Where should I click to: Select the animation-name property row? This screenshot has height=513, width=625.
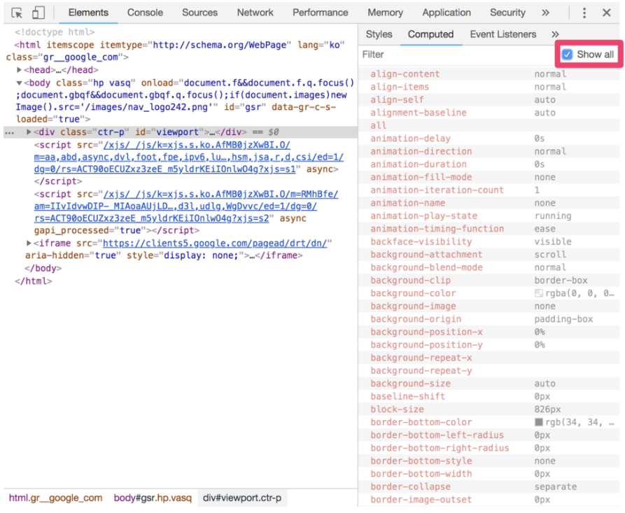(489, 203)
